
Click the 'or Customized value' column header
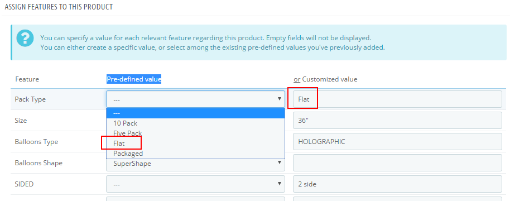[325, 79]
